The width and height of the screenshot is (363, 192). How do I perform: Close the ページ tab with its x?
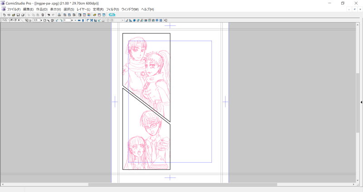pyautogui.click(x=19, y=20)
